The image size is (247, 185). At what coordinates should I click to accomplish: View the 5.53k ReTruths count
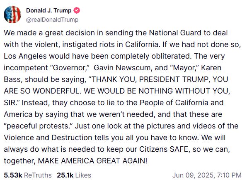point(13,175)
